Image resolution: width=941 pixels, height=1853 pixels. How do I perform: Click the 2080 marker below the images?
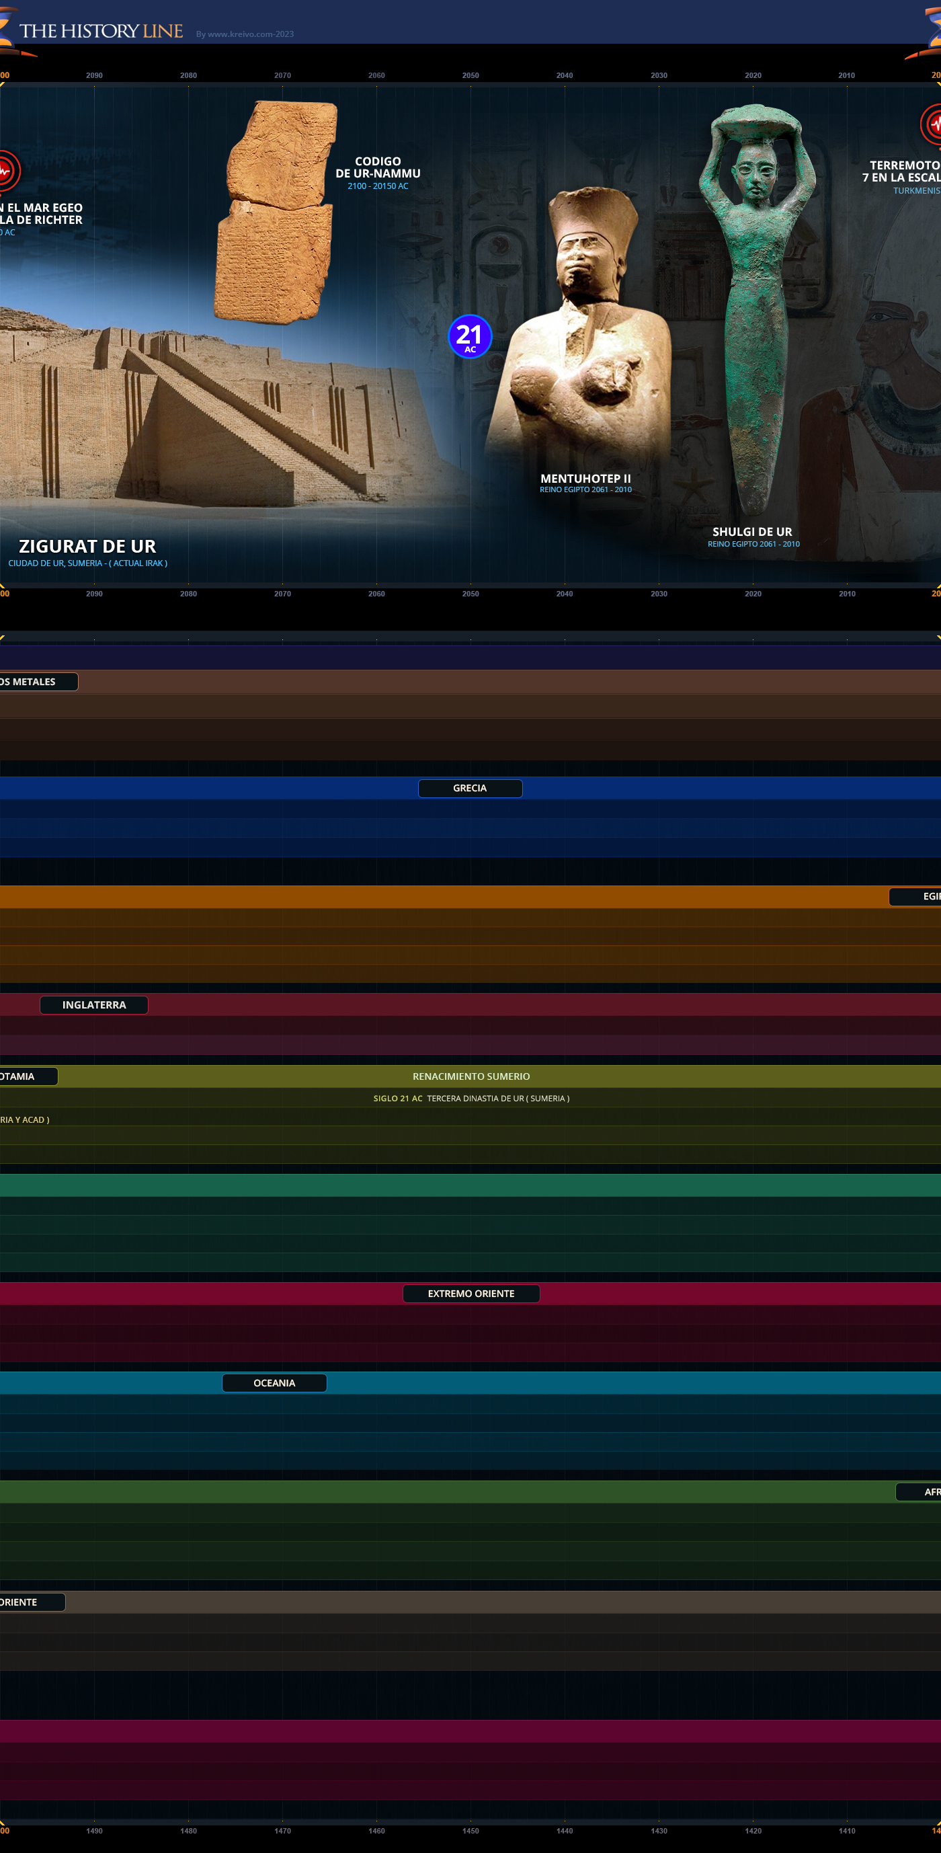click(x=188, y=594)
